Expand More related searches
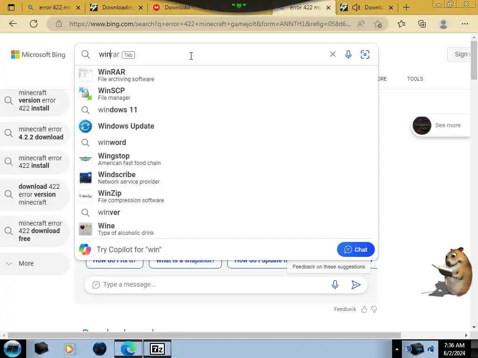 35,263
